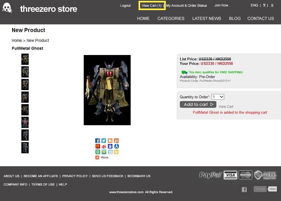Share via round blue Renren icon
281x201 pixels.
tap(116, 146)
